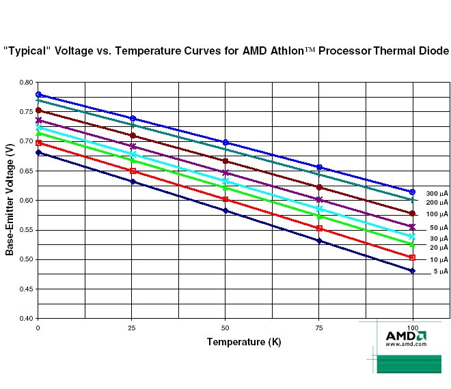Click the 300 µA blue circle marker at 0 K
This screenshot has width=451, height=389.
[38, 95]
